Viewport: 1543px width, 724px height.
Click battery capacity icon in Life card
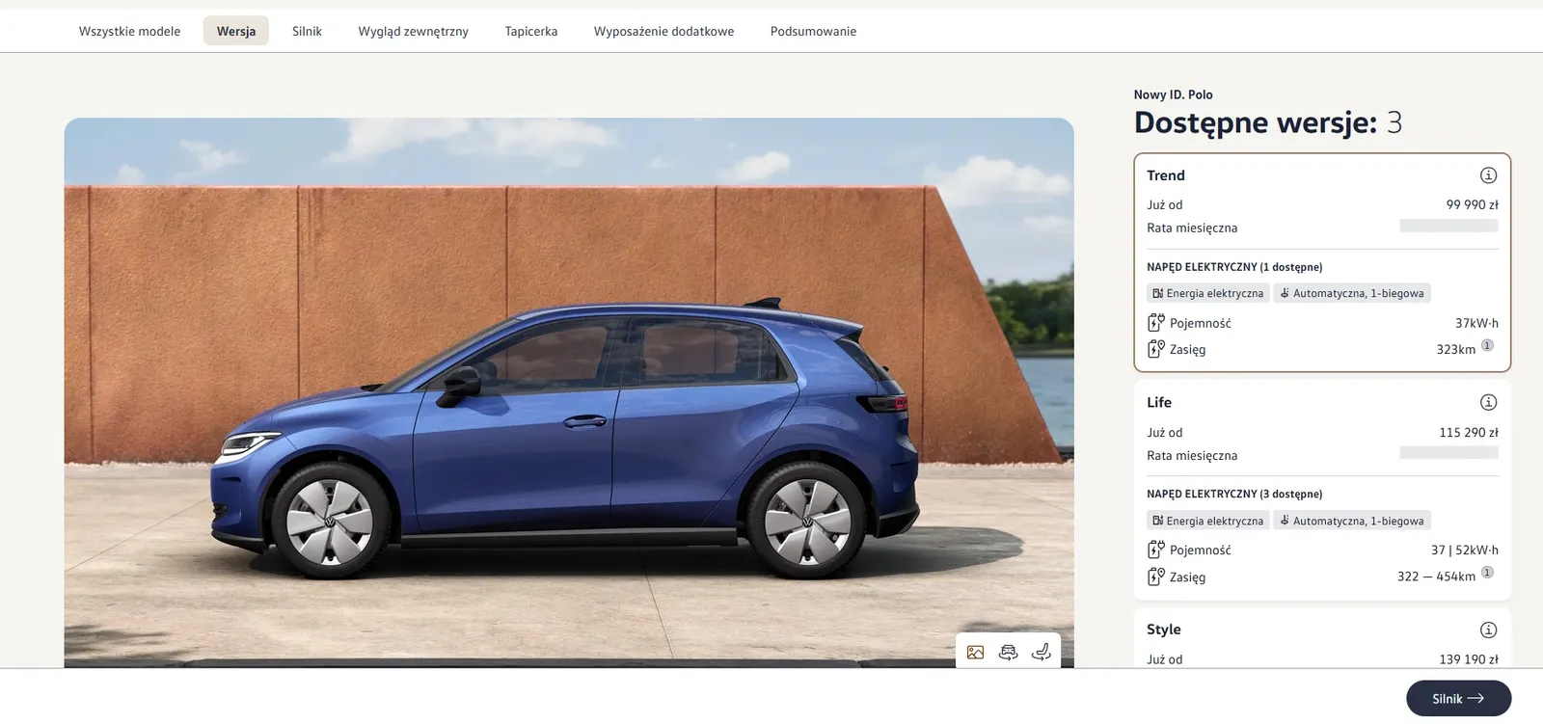1155,550
